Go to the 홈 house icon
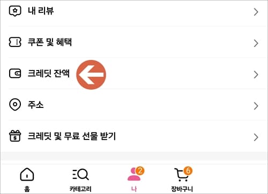This screenshot has height=194, width=268. point(27,174)
